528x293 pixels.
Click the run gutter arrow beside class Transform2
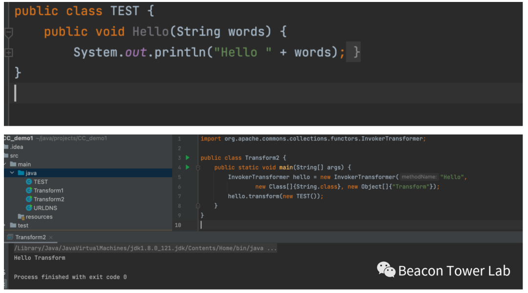[x=187, y=158]
